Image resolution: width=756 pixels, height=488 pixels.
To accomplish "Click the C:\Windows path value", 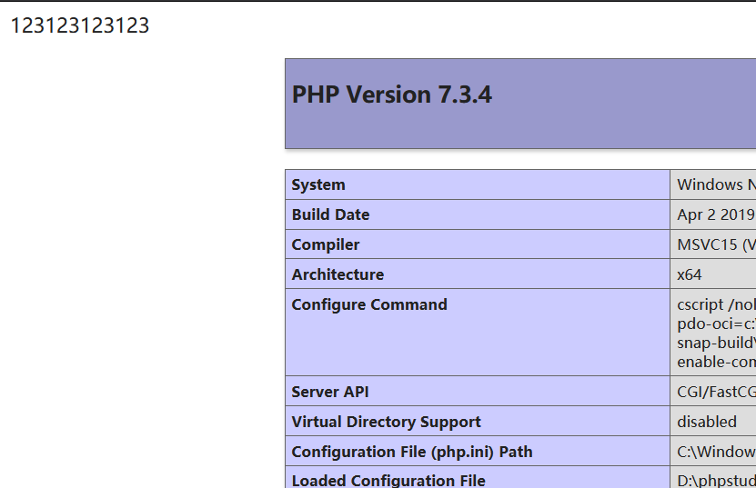I will (716, 452).
